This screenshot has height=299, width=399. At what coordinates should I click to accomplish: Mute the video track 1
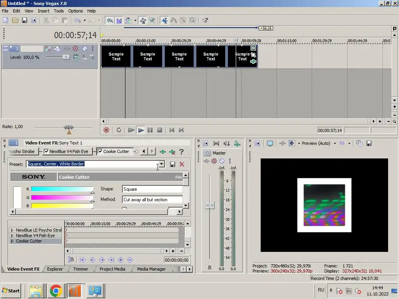85,49
